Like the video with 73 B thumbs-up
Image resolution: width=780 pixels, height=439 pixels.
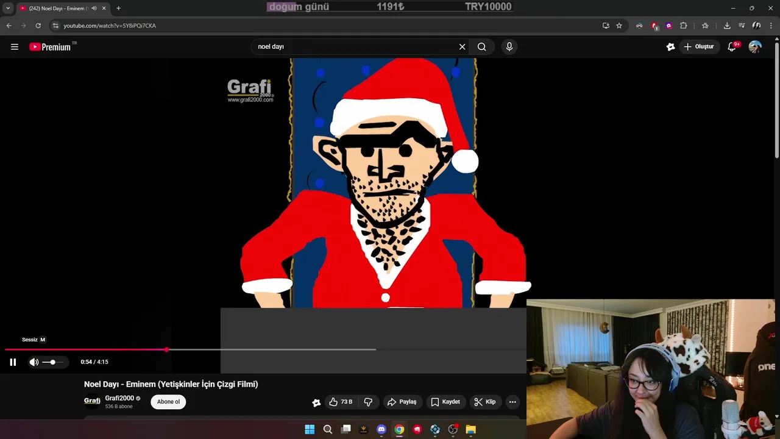(341, 402)
